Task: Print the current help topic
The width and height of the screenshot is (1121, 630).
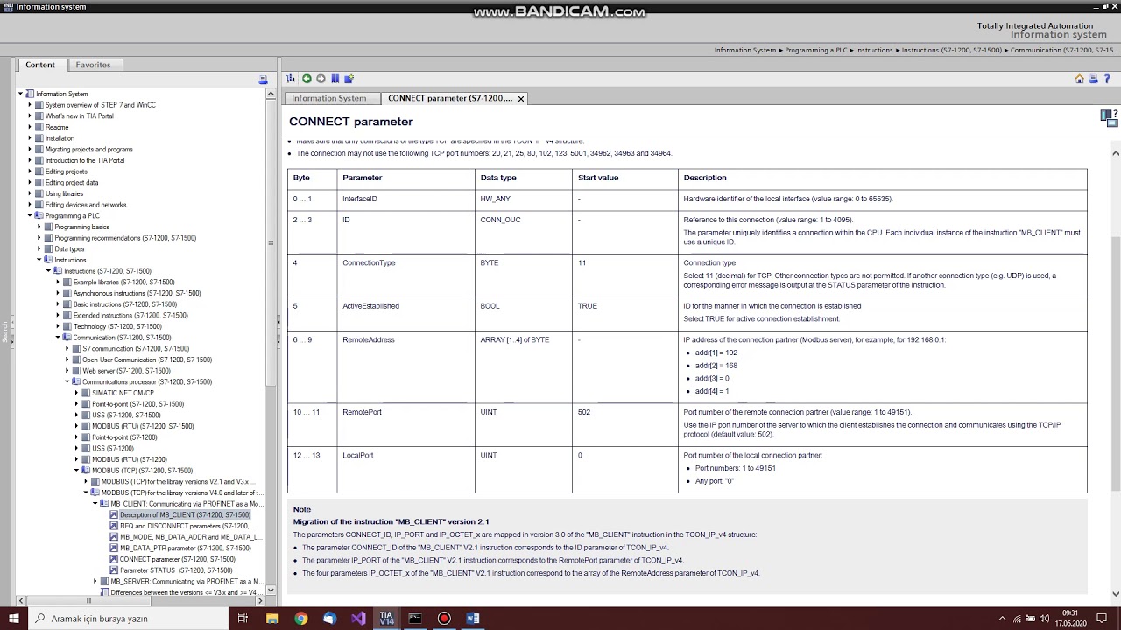Action: click(1093, 79)
